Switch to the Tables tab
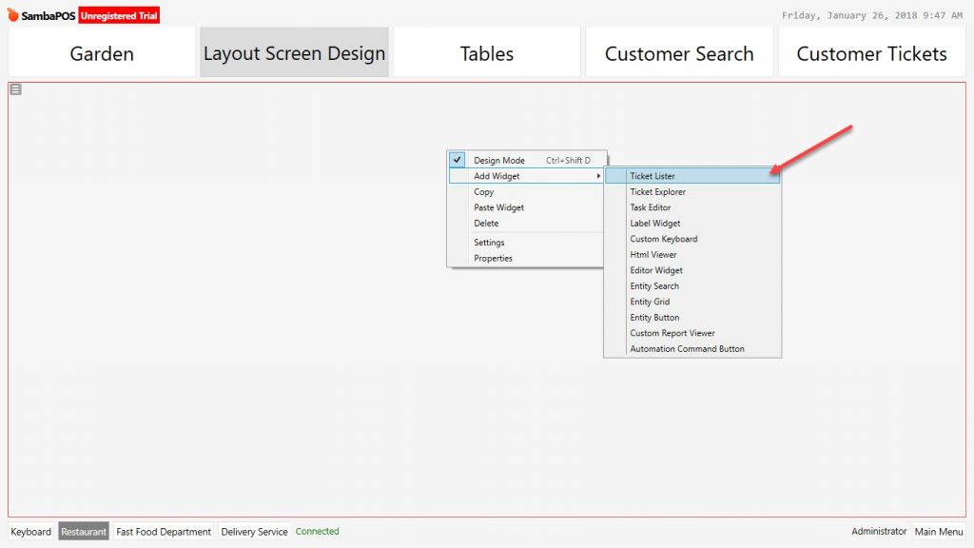974x548 pixels. [x=487, y=53]
